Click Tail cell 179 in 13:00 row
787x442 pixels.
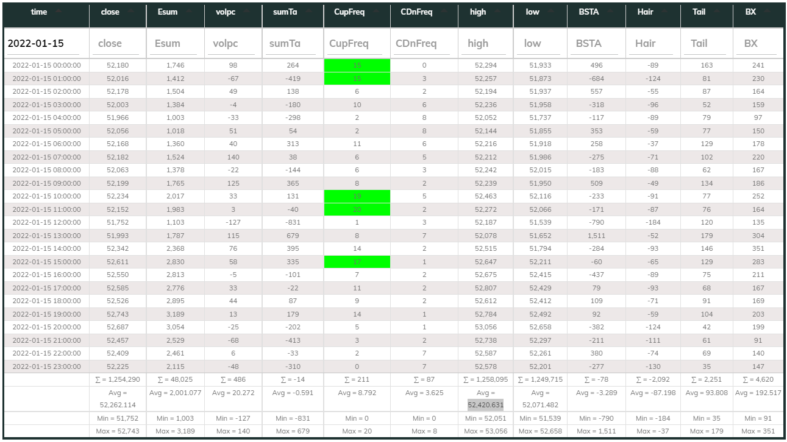pos(707,236)
